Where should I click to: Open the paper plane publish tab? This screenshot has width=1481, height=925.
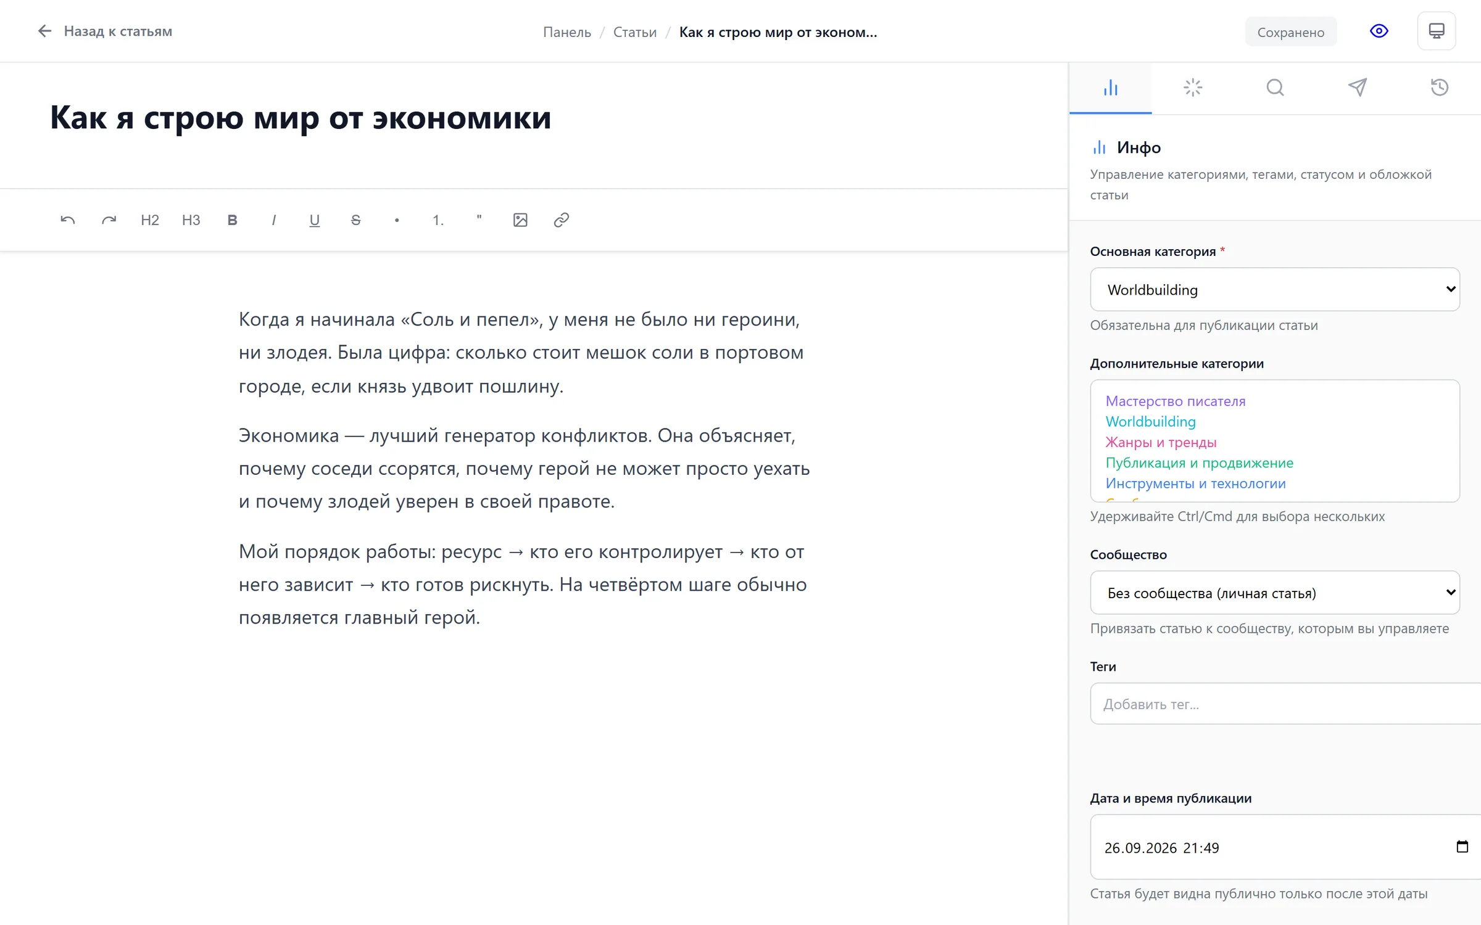tap(1357, 88)
